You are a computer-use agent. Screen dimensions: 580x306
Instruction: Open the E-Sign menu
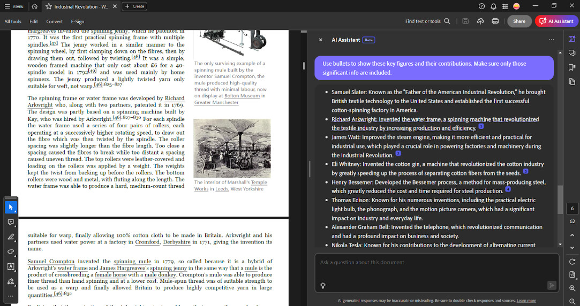coord(77,21)
